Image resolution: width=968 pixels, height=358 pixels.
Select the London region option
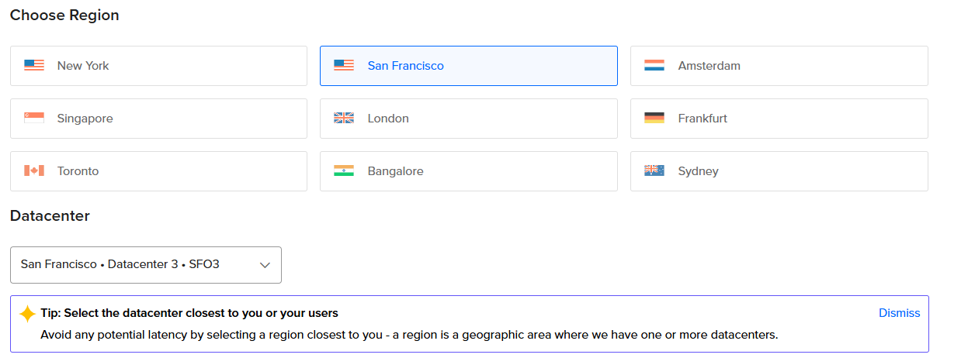tap(469, 119)
